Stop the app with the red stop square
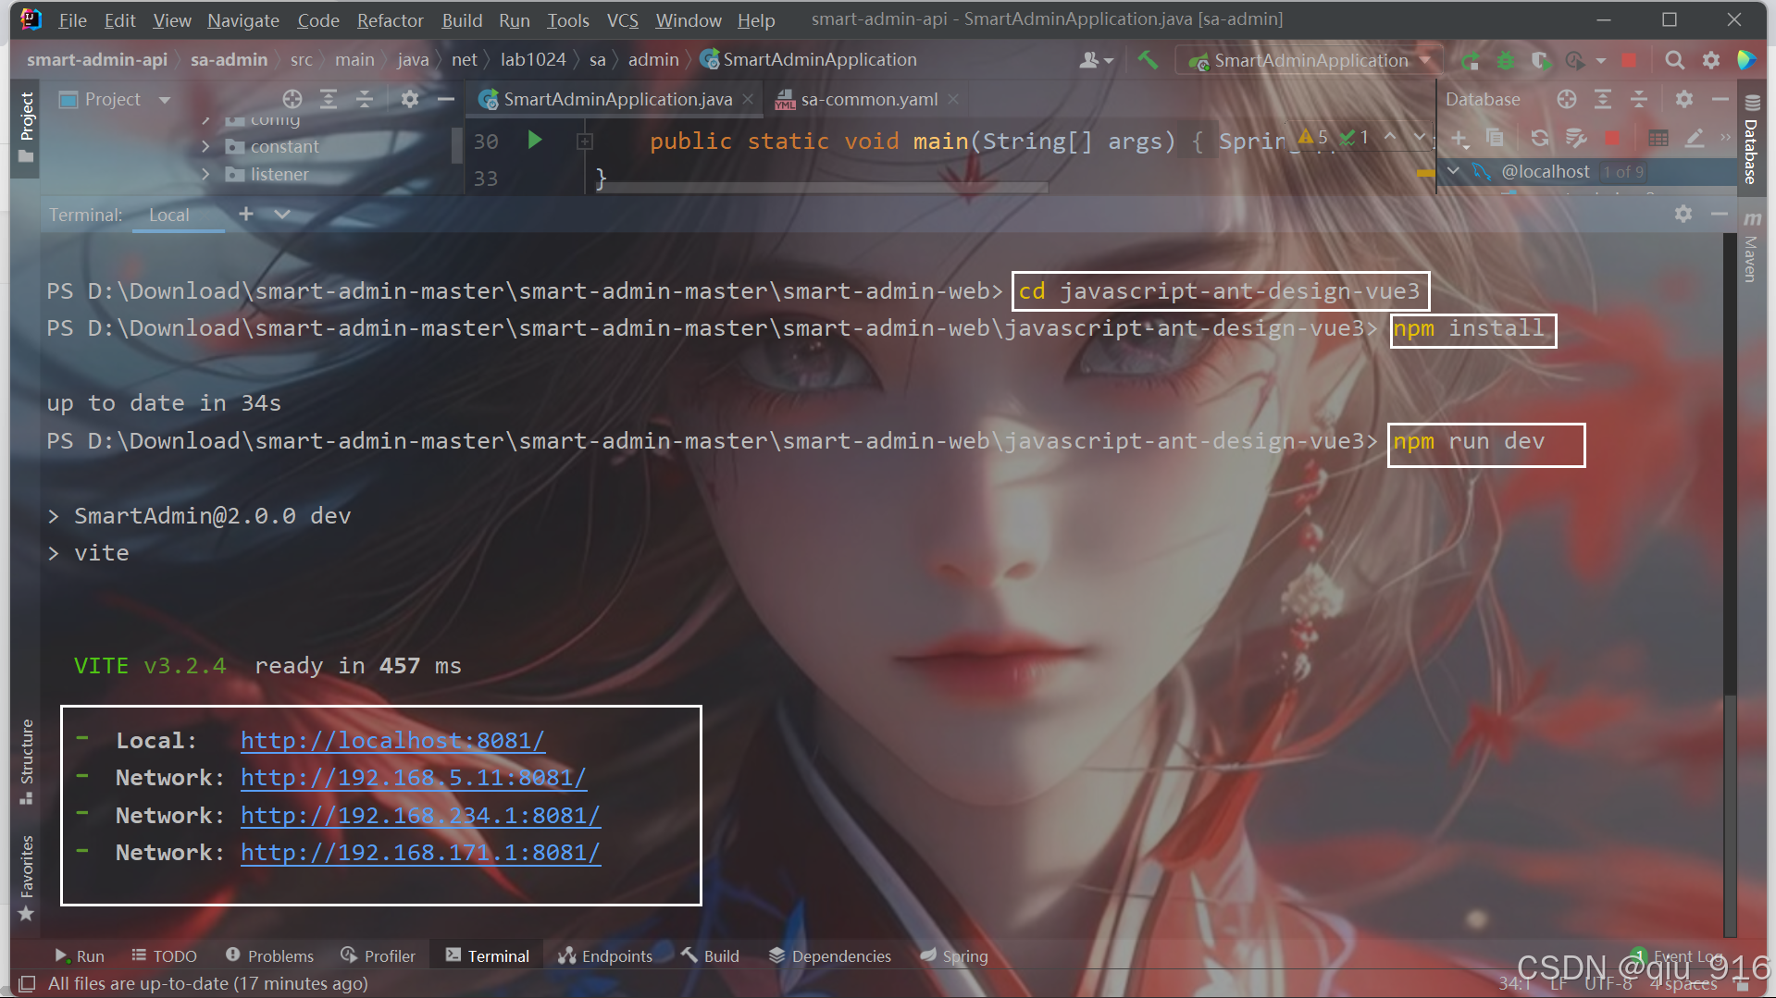The image size is (1776, 998). pyautogui.click(x=1629, y=60)
